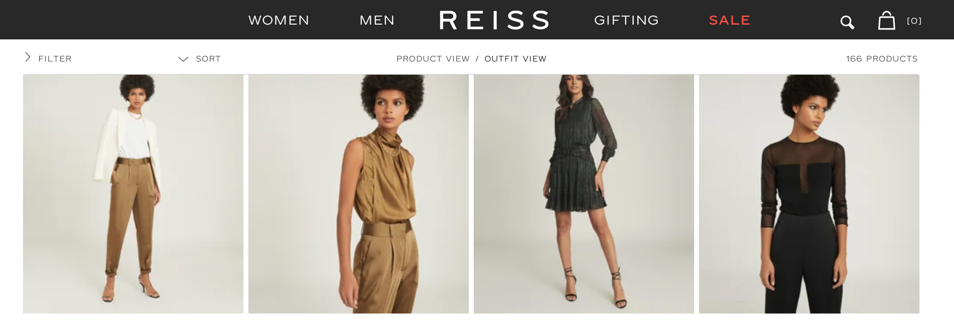Click the Sort chevron arrow

coord(183,59)
